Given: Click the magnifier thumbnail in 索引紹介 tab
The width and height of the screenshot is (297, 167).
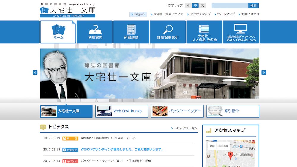Looking at the screenshot, I should [x=215, y=111].
